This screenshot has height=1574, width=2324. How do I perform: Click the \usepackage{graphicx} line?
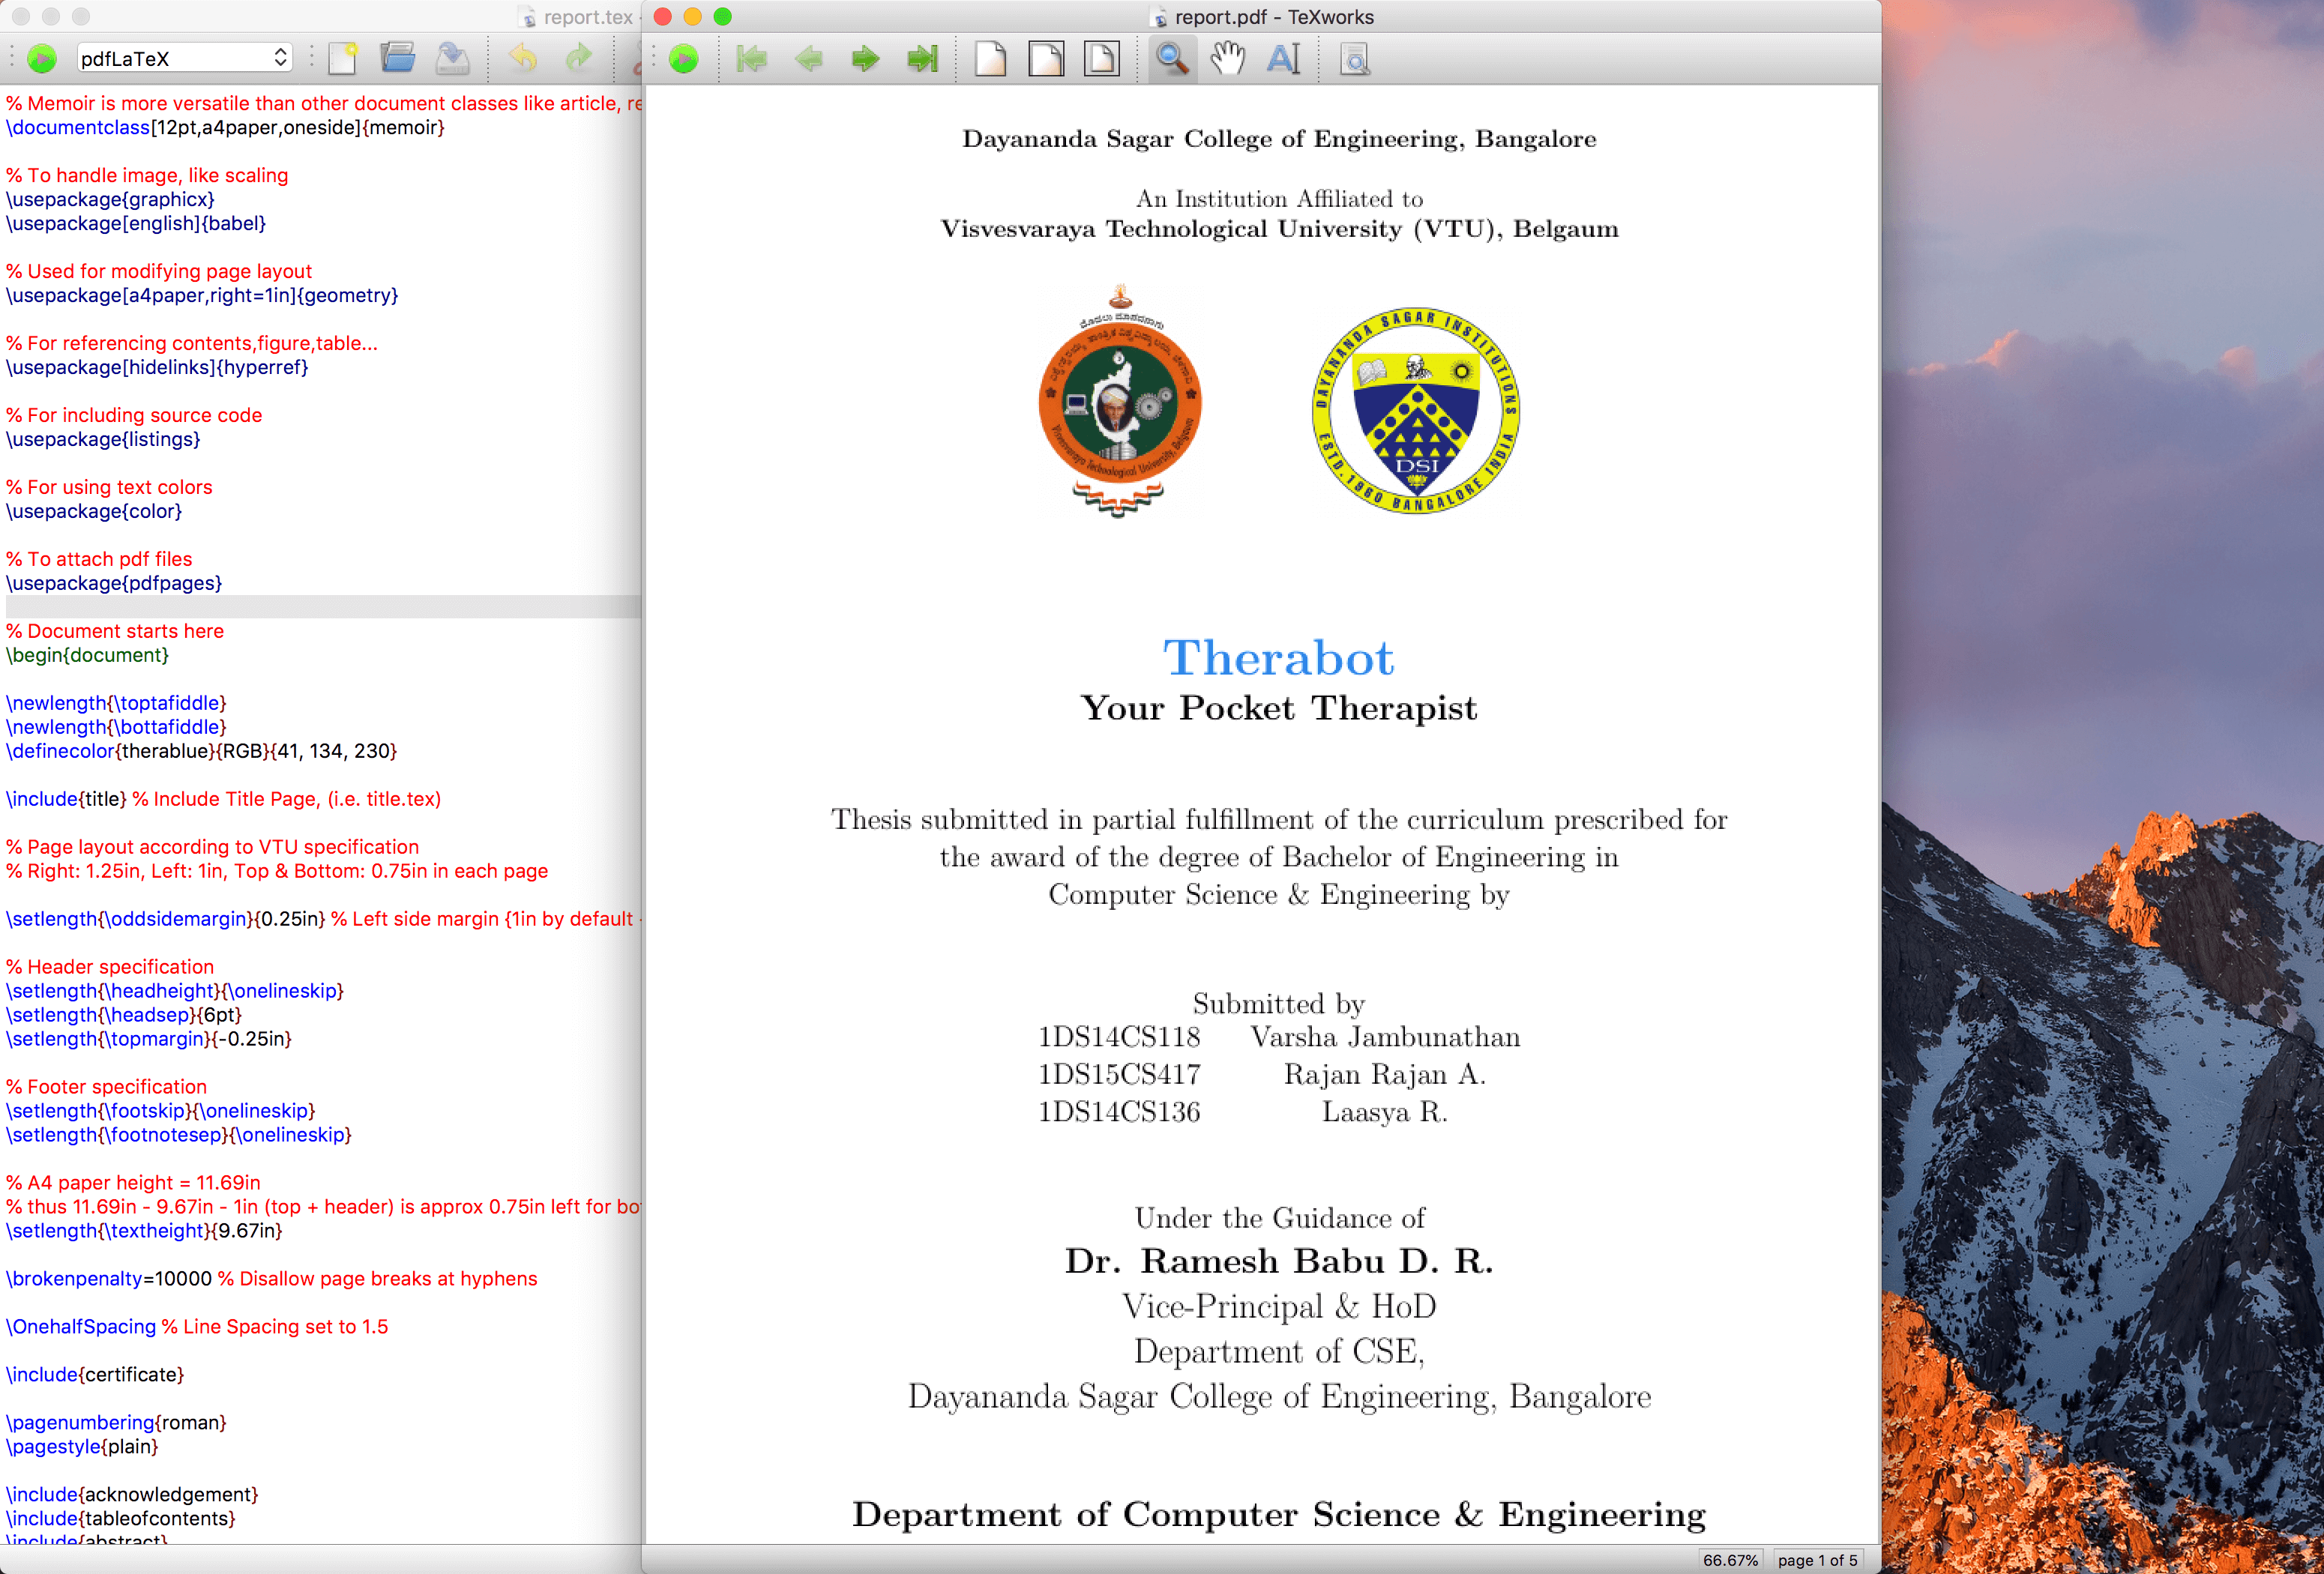pyautogui.click(x=110, y=199)
